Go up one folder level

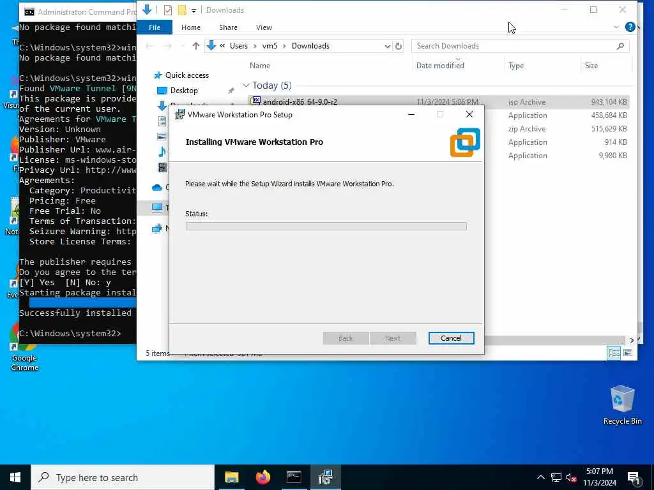(195, 46)
